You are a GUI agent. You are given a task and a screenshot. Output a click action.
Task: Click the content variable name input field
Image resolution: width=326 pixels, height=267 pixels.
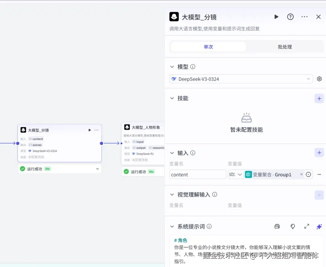coord(197,174)
